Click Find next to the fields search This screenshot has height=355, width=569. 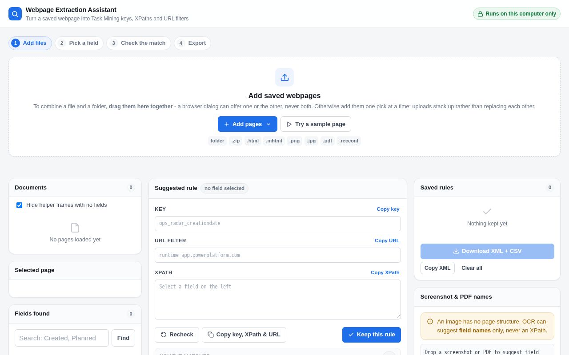(x=123, y=338)
